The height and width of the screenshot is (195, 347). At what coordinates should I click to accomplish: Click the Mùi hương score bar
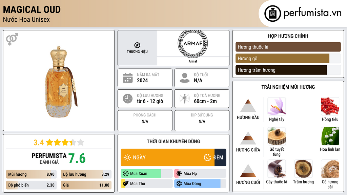click(31, 175)
